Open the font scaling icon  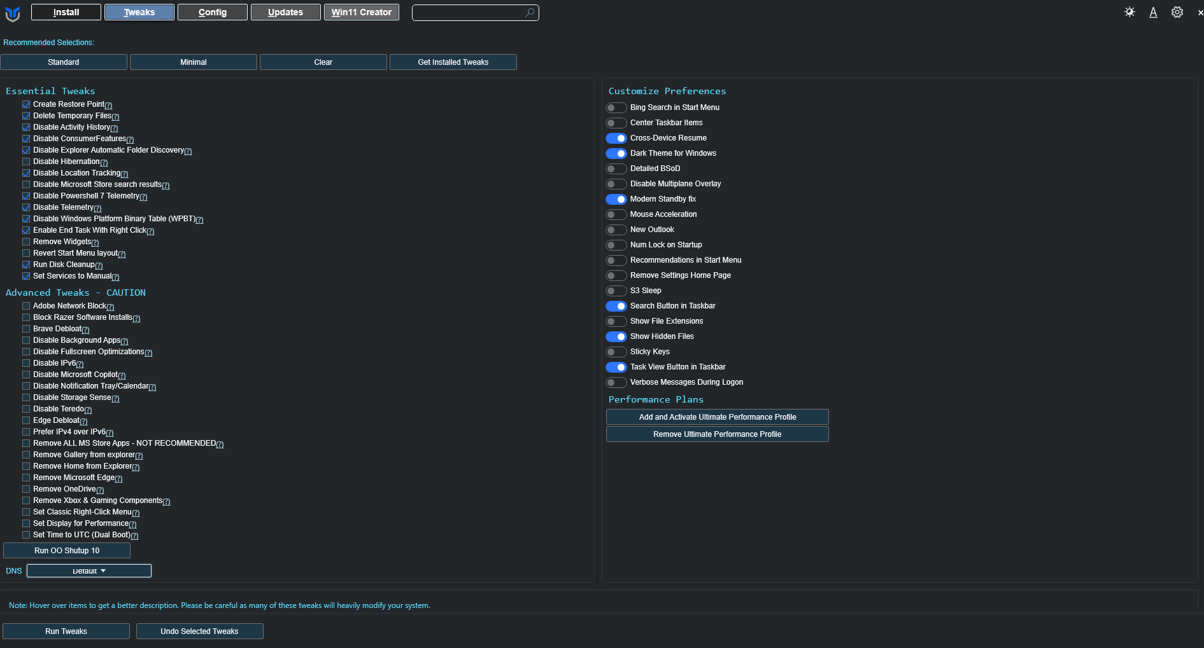pos(1153,12)
